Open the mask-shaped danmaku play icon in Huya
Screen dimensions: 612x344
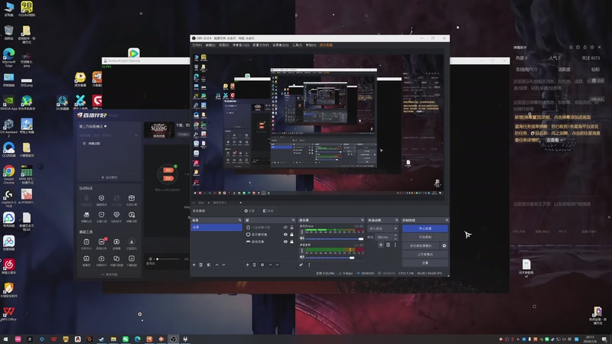click(x=86, y=215)
